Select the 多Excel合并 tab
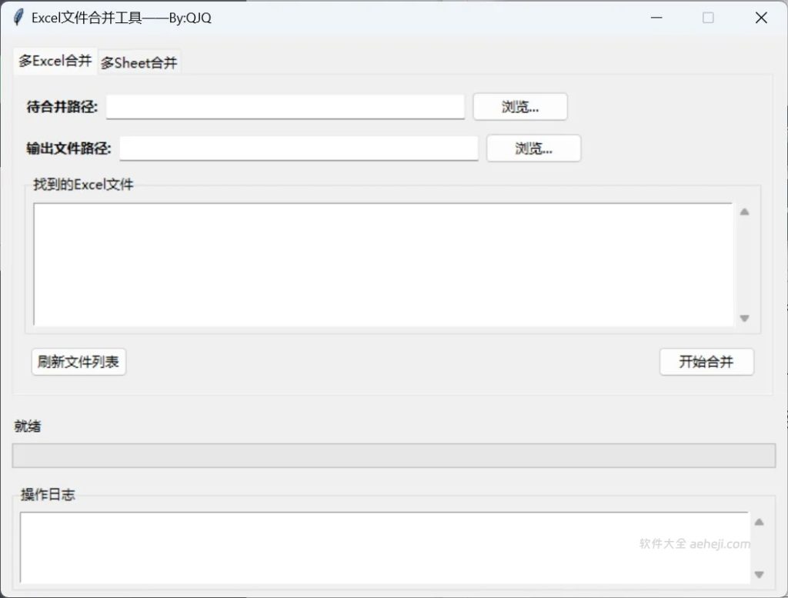Viewport: 788px width, 598px height. (x=54, y=61)
